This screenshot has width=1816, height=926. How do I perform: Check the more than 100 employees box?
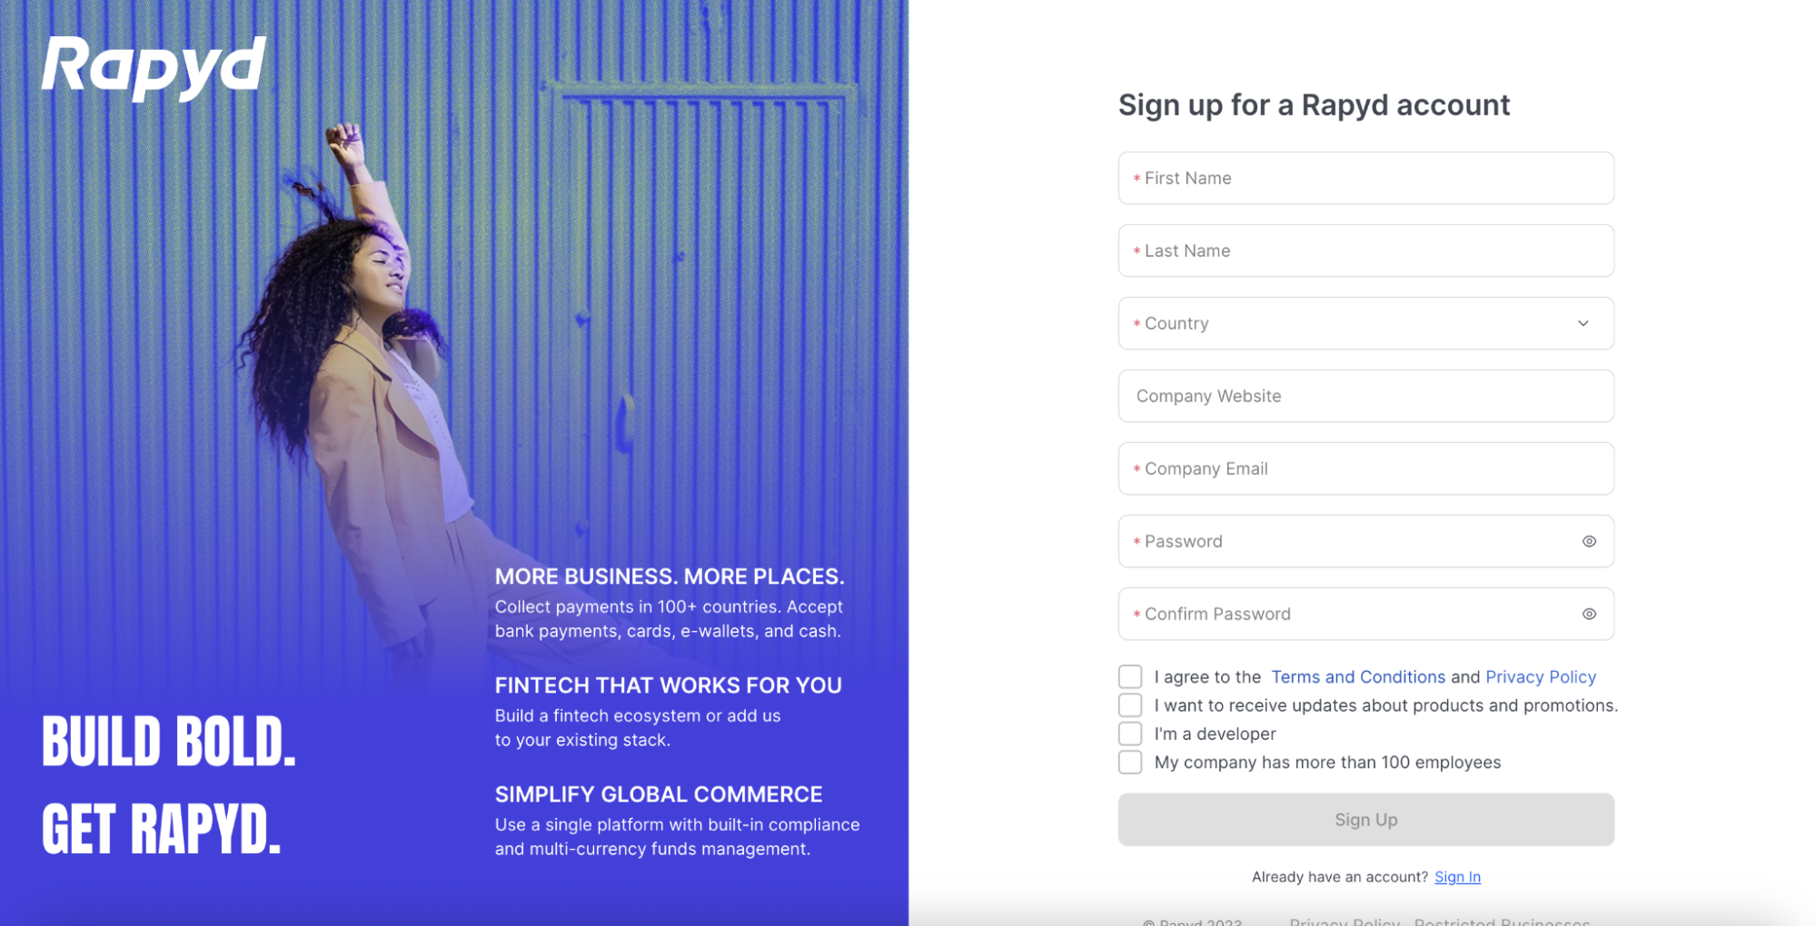[1130, 763]
